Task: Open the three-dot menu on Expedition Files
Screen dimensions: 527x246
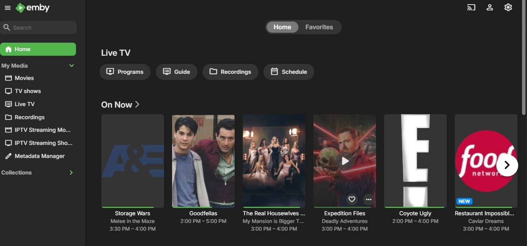Action: coord(369,199)
